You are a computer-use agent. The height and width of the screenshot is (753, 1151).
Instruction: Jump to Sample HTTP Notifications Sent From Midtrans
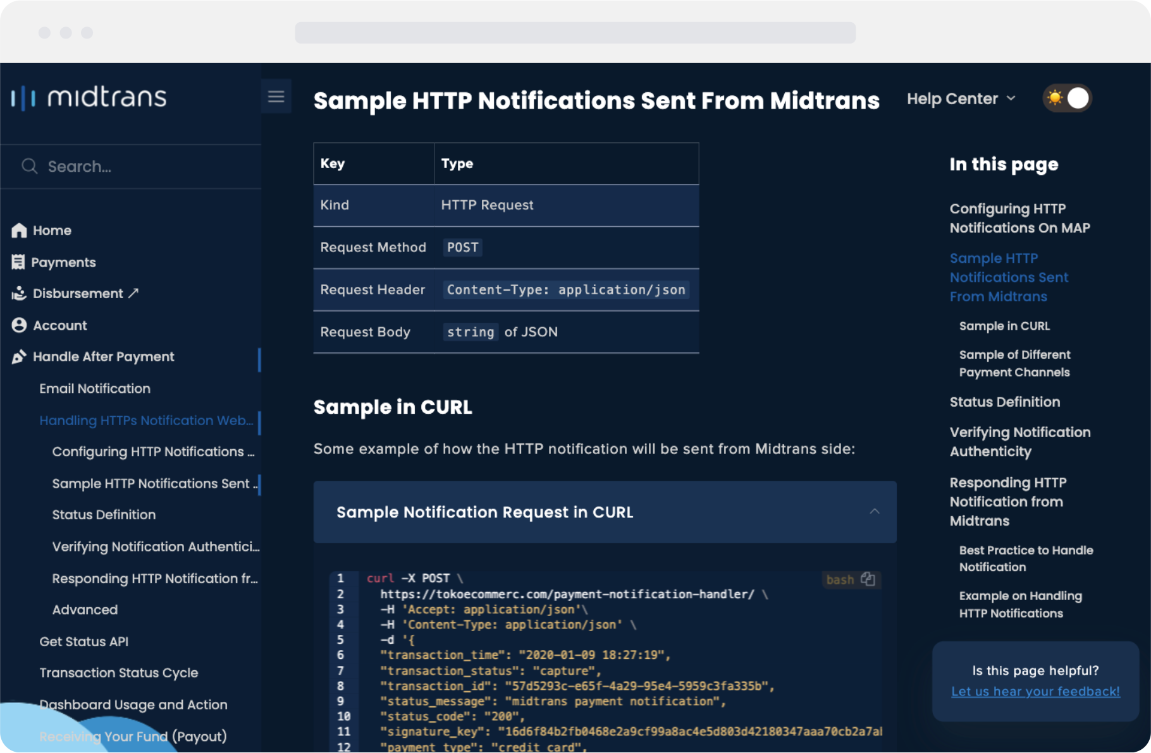1009,277
